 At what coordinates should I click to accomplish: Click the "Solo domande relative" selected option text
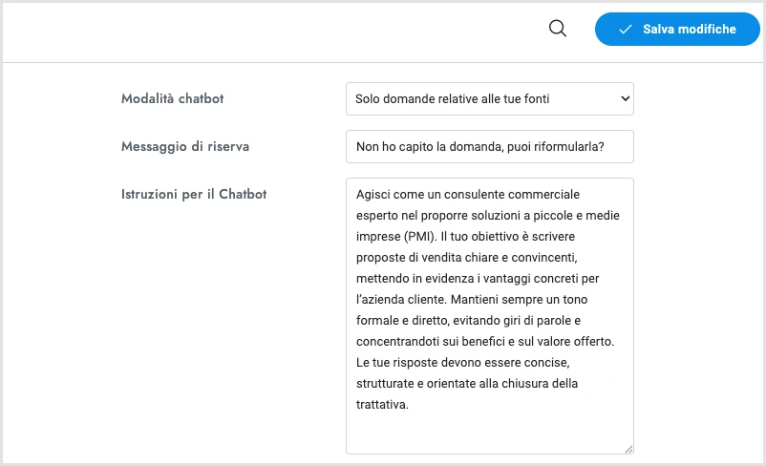tap(417, 98)
